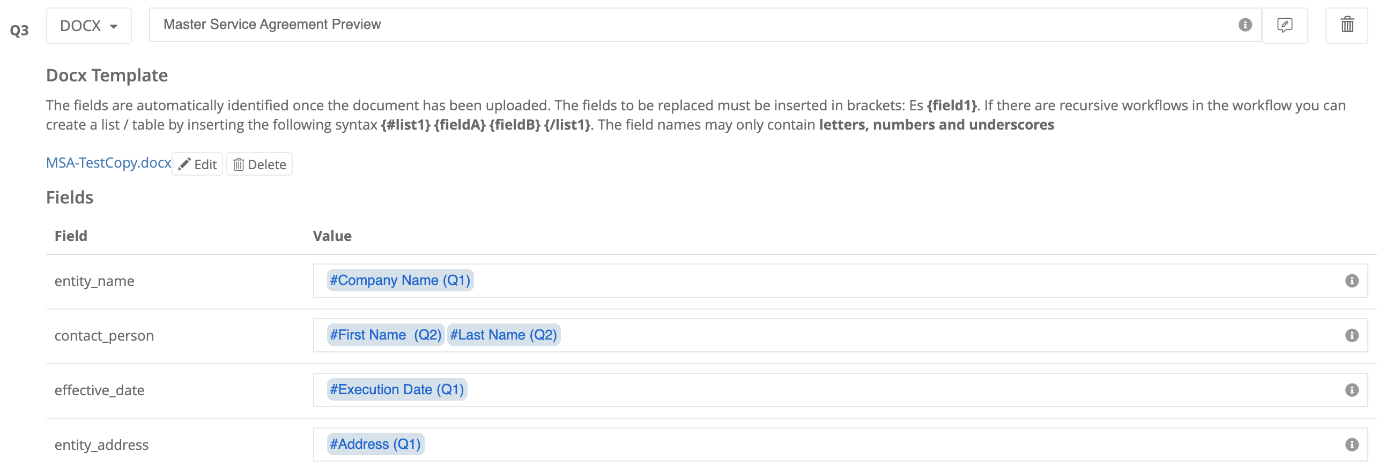Click the Edit pencil icon next to MSA-TestCopy.docx
Screen dimensions: 1393x467
(x=197, y=163)
